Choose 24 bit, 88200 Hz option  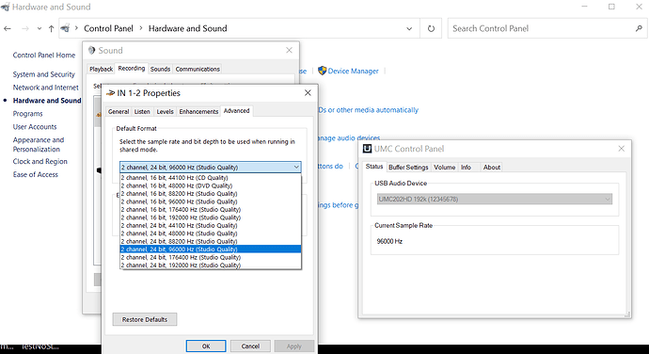211,241
